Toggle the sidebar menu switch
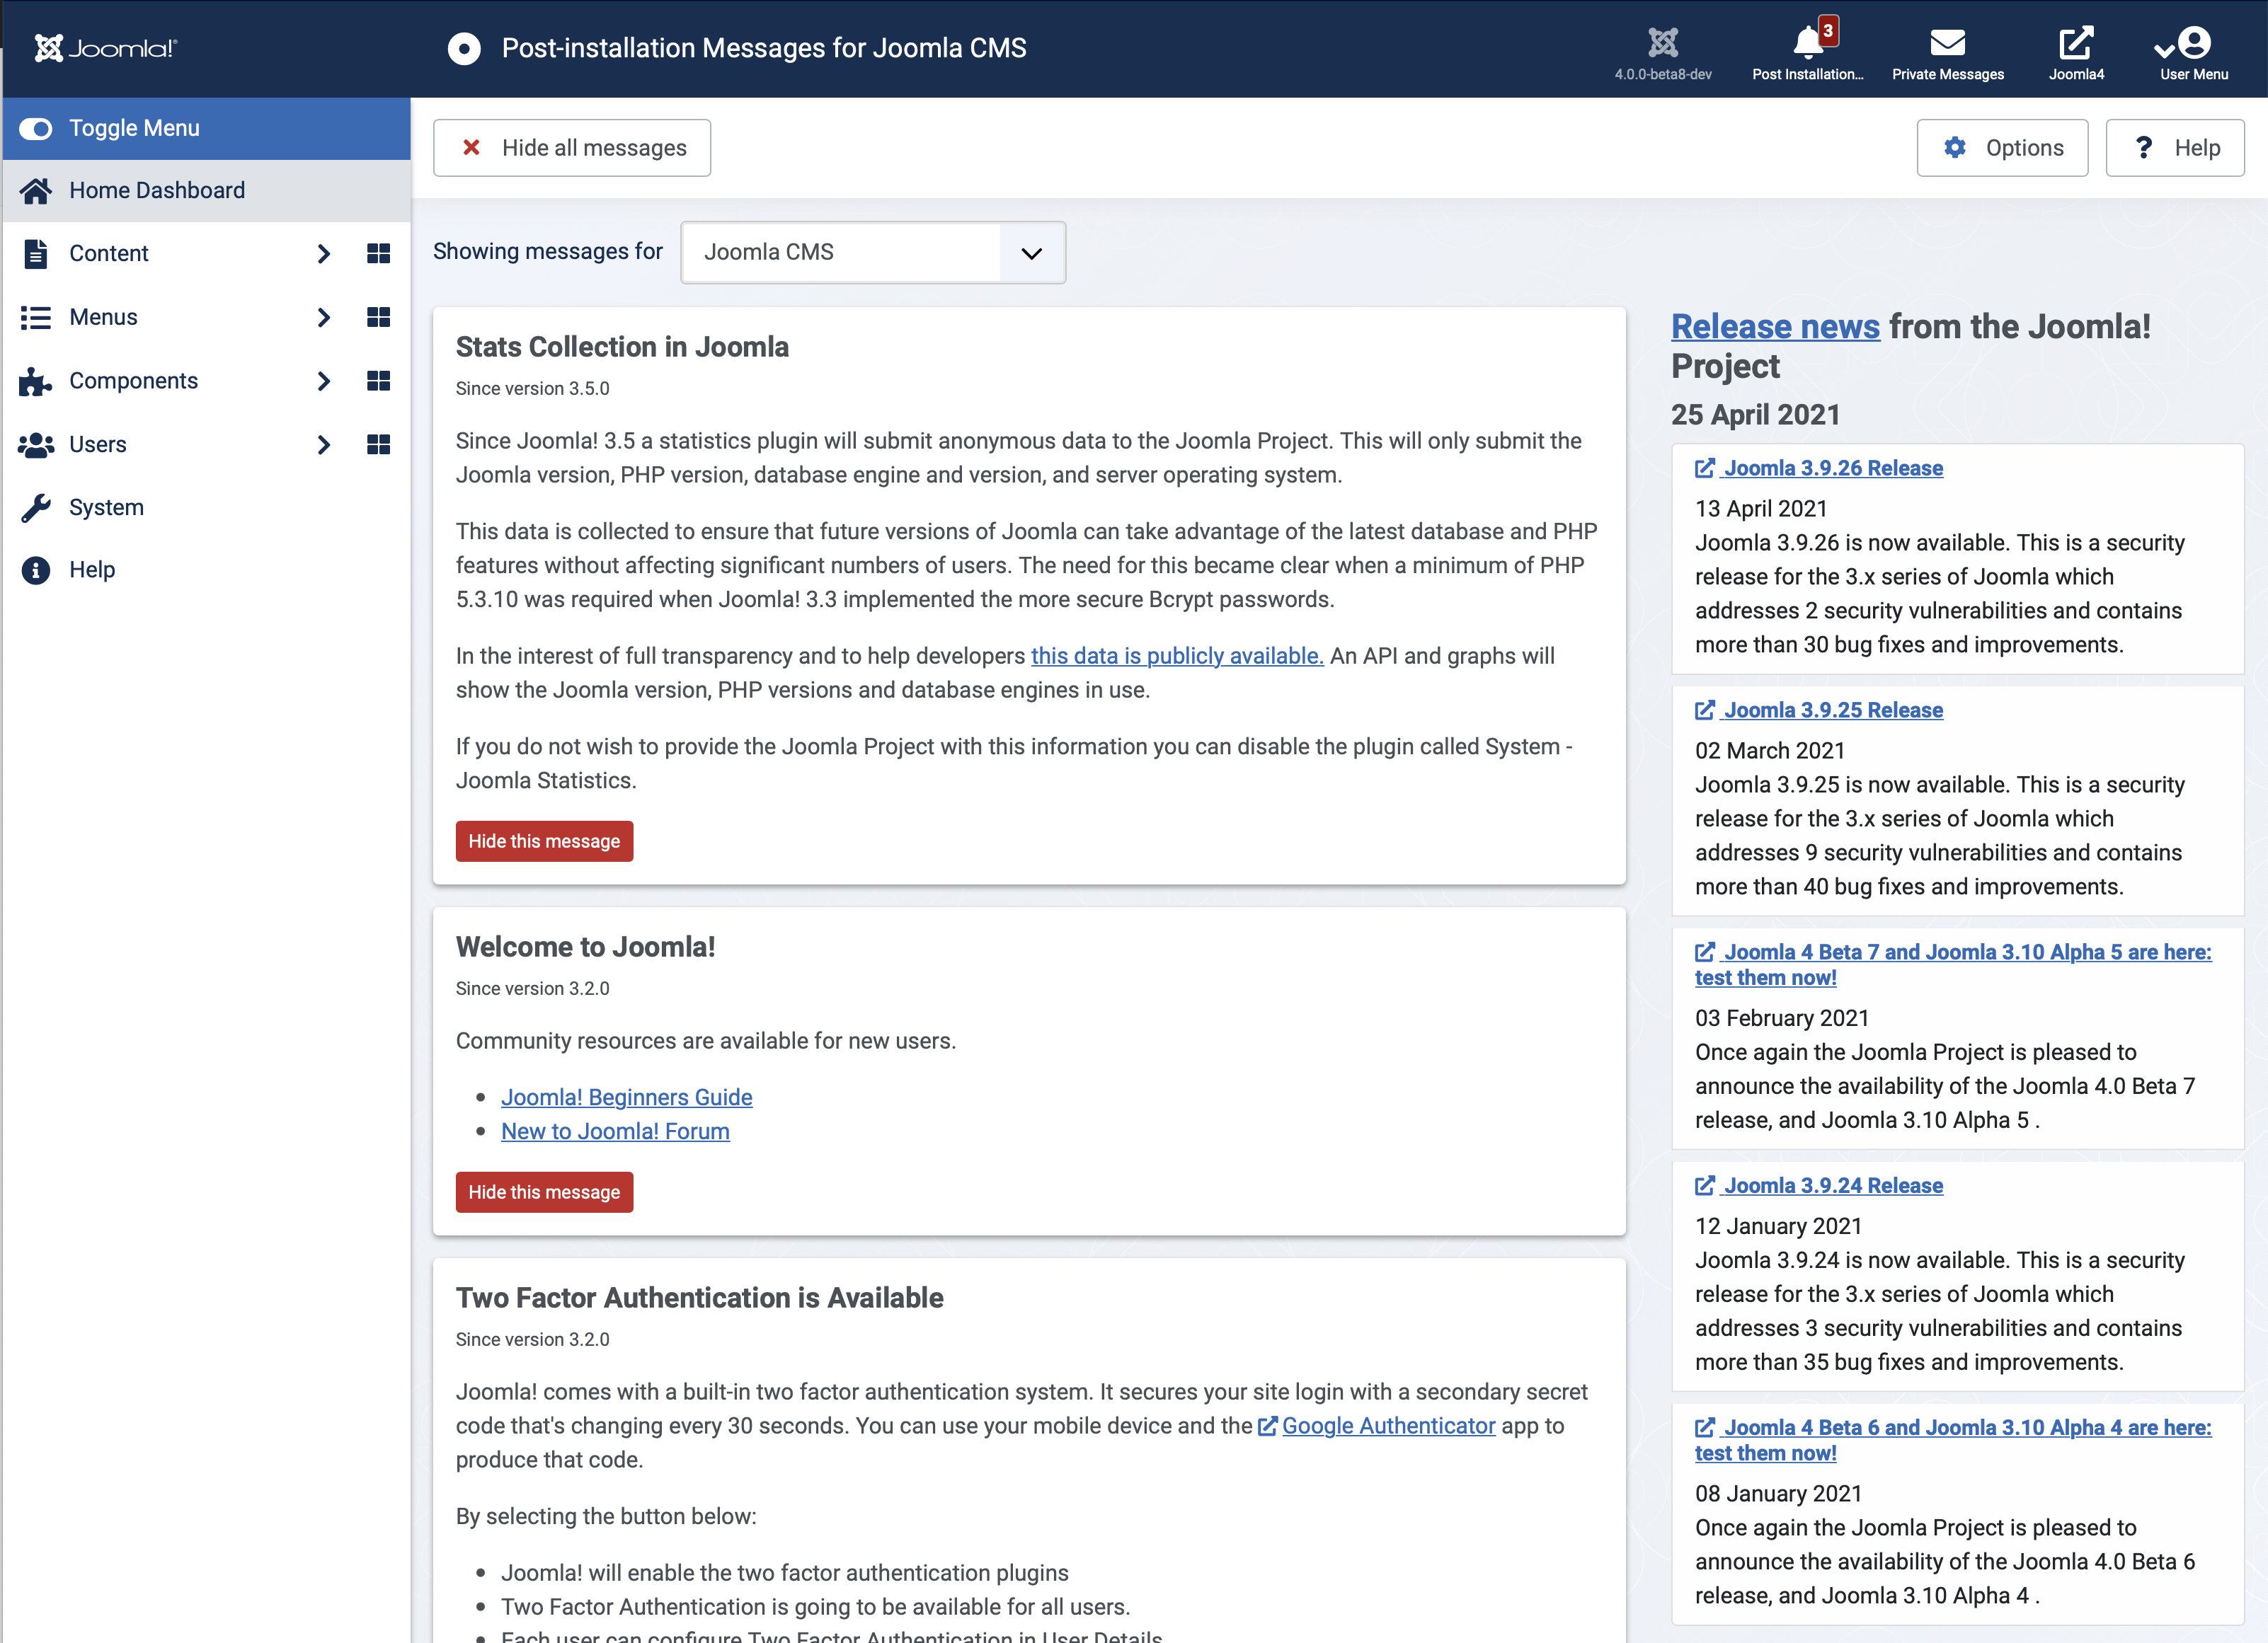 click(36, 128)
